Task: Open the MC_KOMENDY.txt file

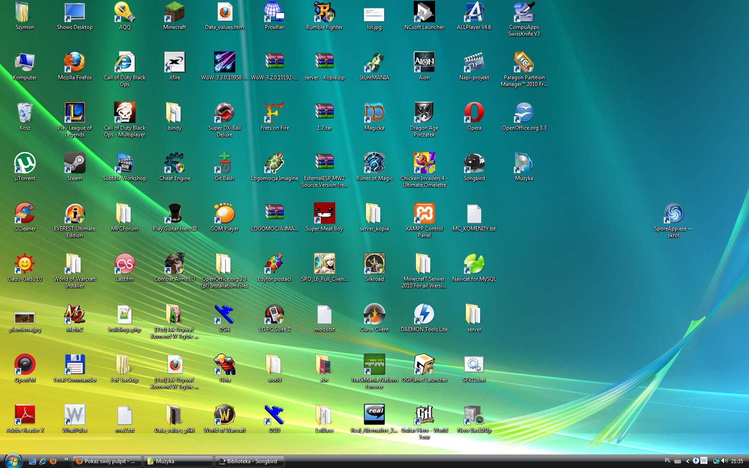Action: pos(474,218)
